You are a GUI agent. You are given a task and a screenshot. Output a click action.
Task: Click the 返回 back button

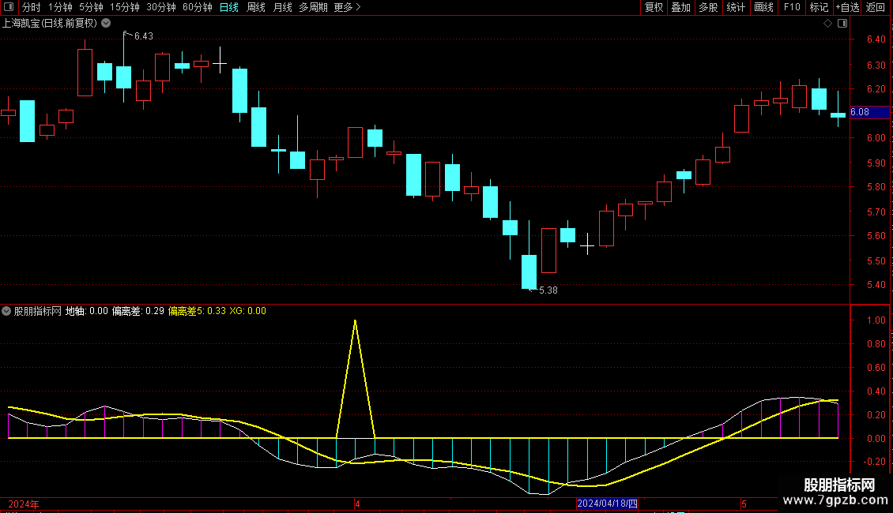pyautogui.click(x=876, y=7)
